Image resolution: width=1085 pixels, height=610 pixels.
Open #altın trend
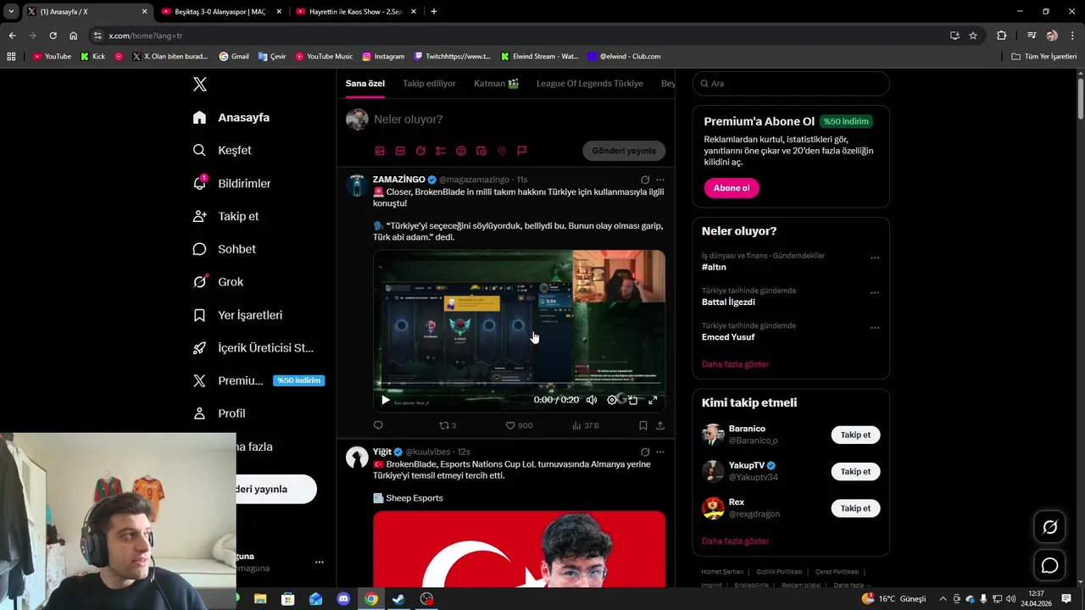pos(714,267)
